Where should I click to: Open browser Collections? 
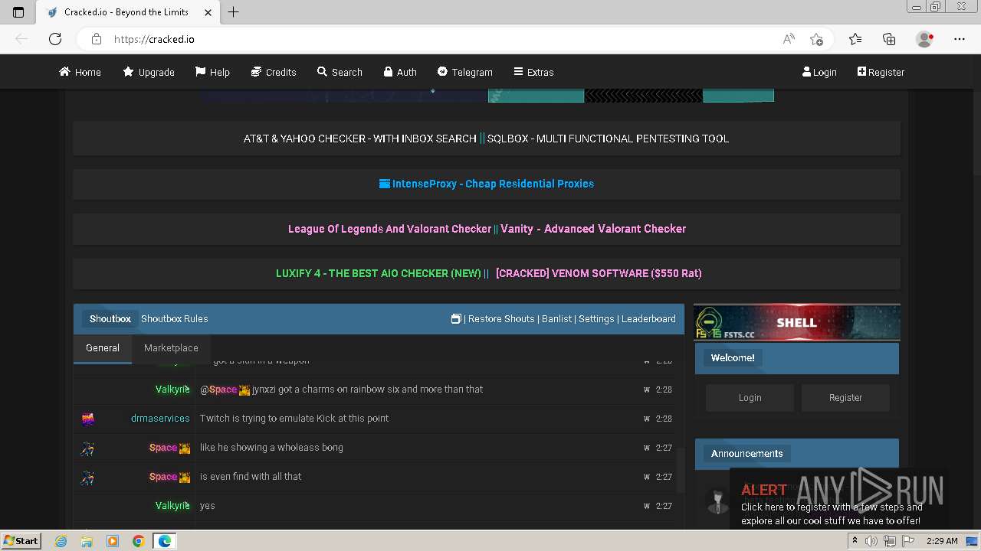tap(889, 39)
